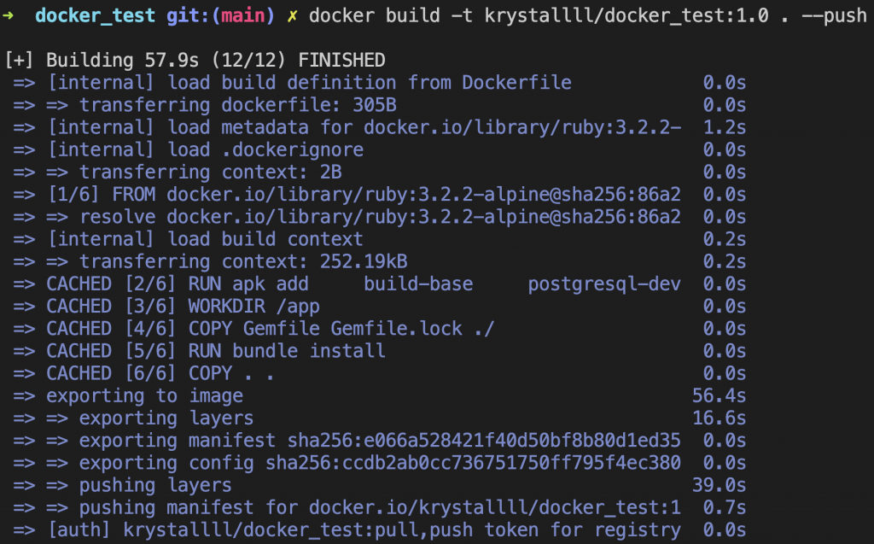Click the arrow before 'exporting to image'
Screen dimensions: 874x544
coord(24,396)
